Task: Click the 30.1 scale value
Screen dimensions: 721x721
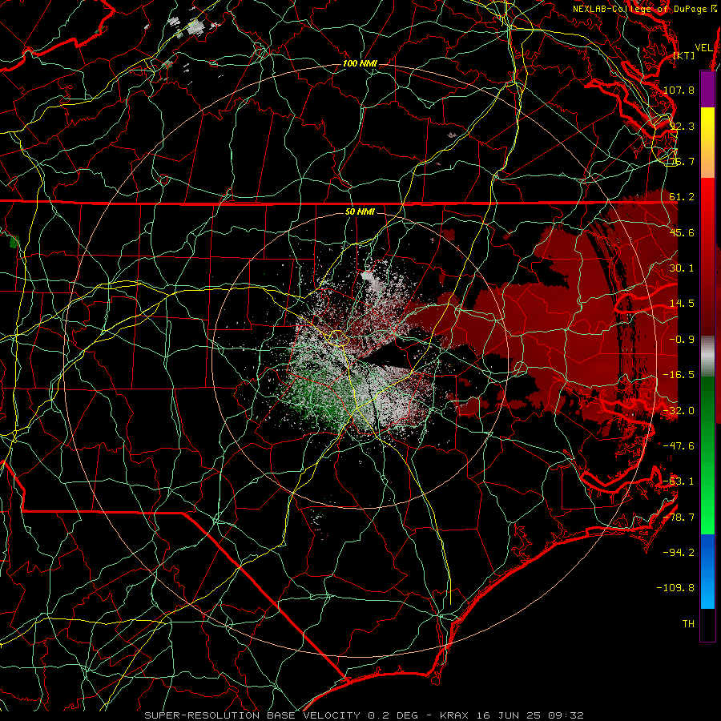Action: point(682,268)
